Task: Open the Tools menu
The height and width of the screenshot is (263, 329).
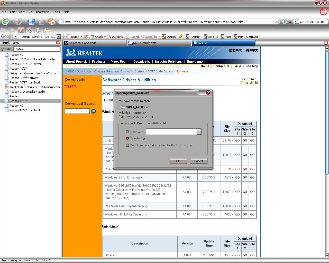Action: coord(57,12)
